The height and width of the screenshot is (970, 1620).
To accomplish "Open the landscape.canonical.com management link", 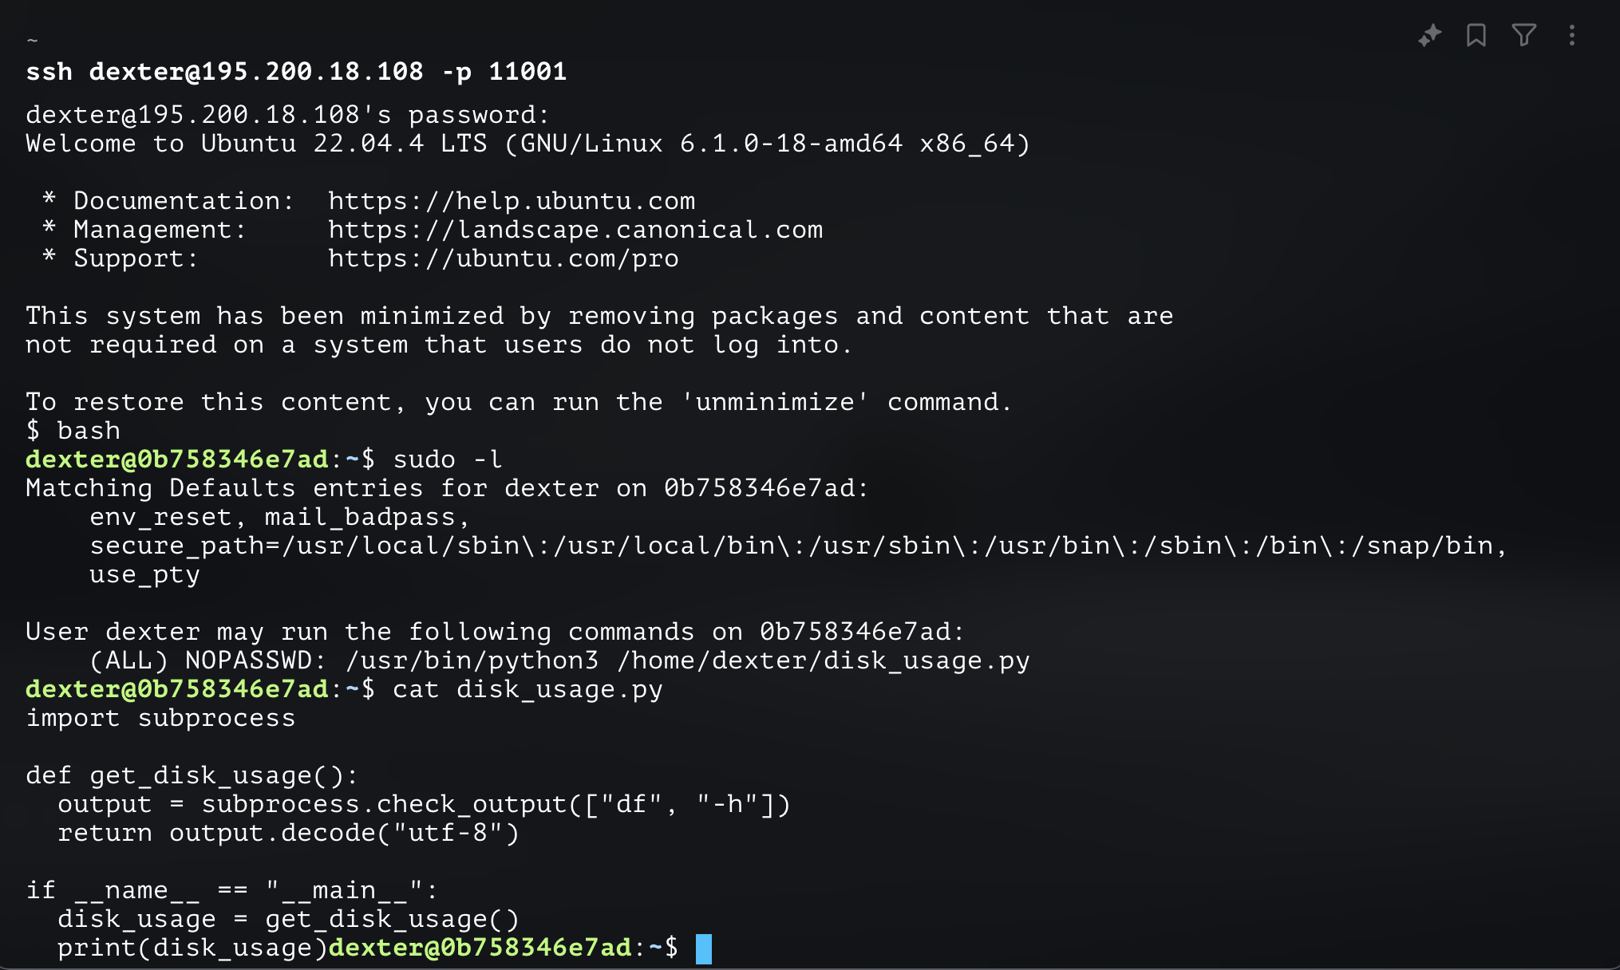I will coord(575,230).
